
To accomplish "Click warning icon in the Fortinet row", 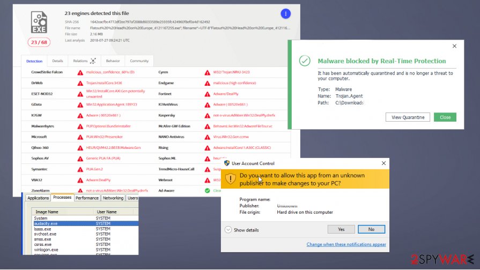I will [207, 94].
